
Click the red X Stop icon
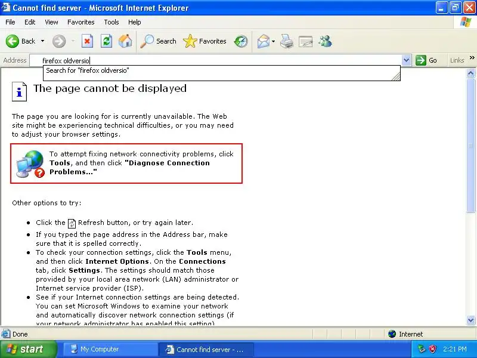coord(87,41)
